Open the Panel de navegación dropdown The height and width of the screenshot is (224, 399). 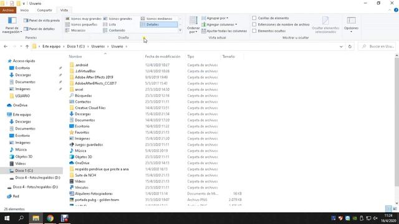click(12, 25)
